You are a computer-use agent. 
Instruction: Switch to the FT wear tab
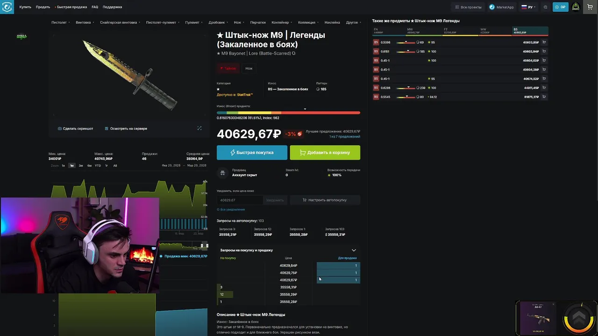click(461, 31)
